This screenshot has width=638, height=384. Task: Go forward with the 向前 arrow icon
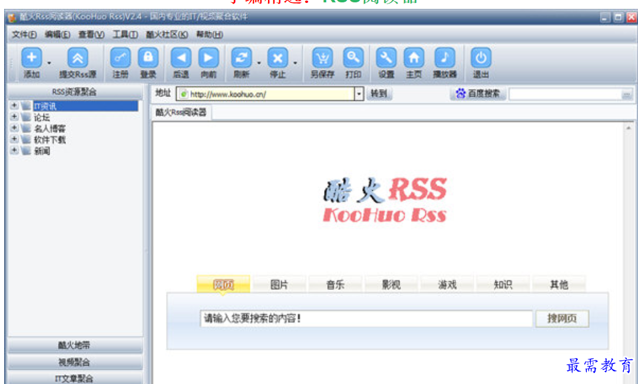(x=209, y=58)
